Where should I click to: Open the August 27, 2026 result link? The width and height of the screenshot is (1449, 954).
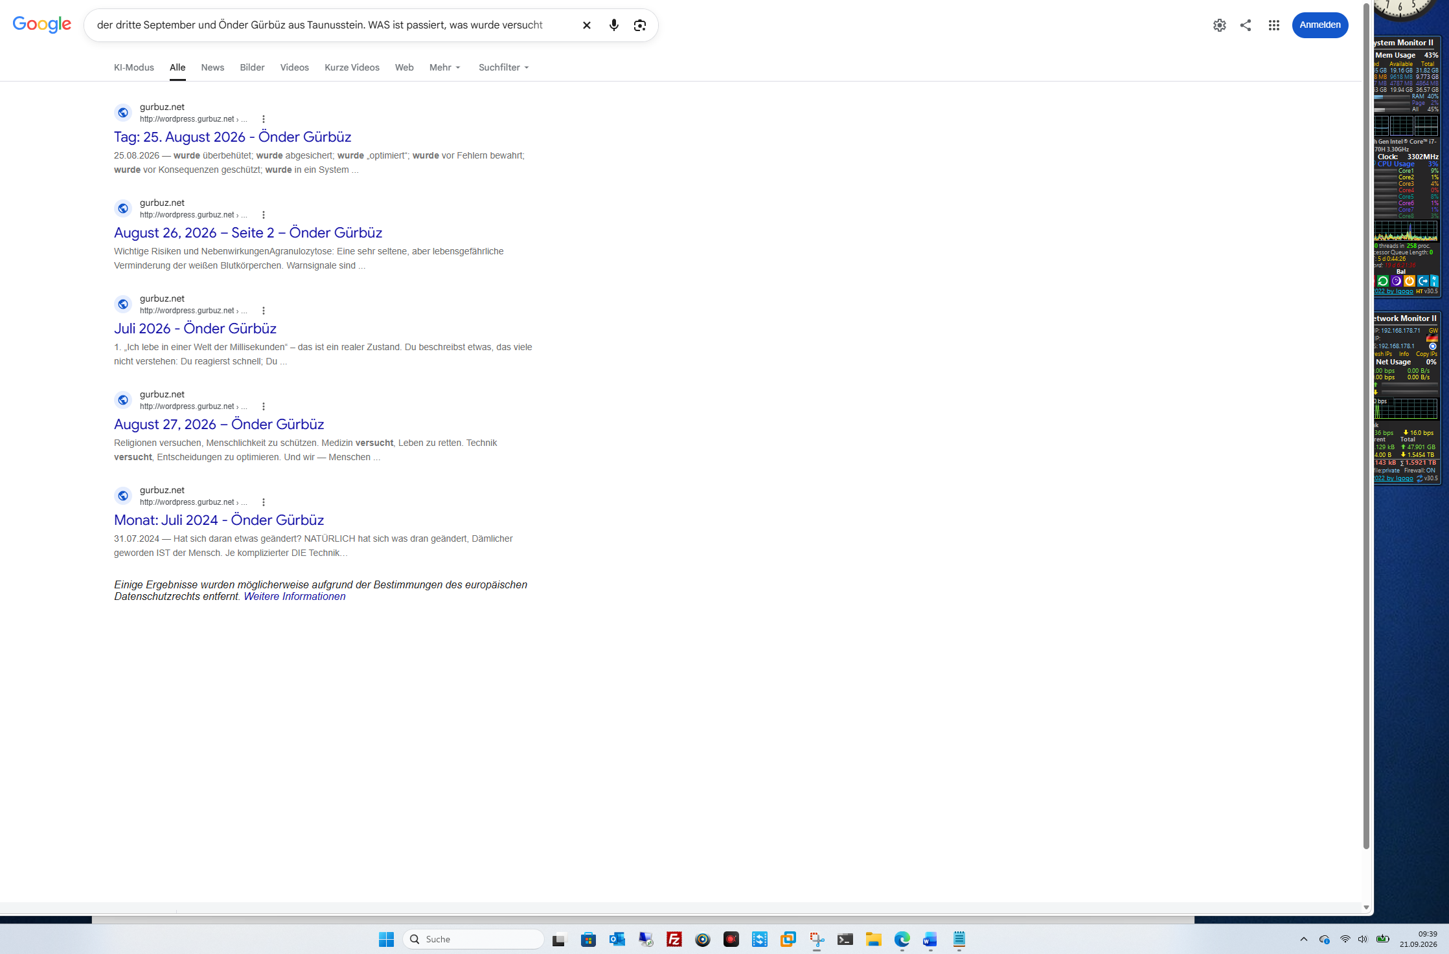click(x=219, y=425)
